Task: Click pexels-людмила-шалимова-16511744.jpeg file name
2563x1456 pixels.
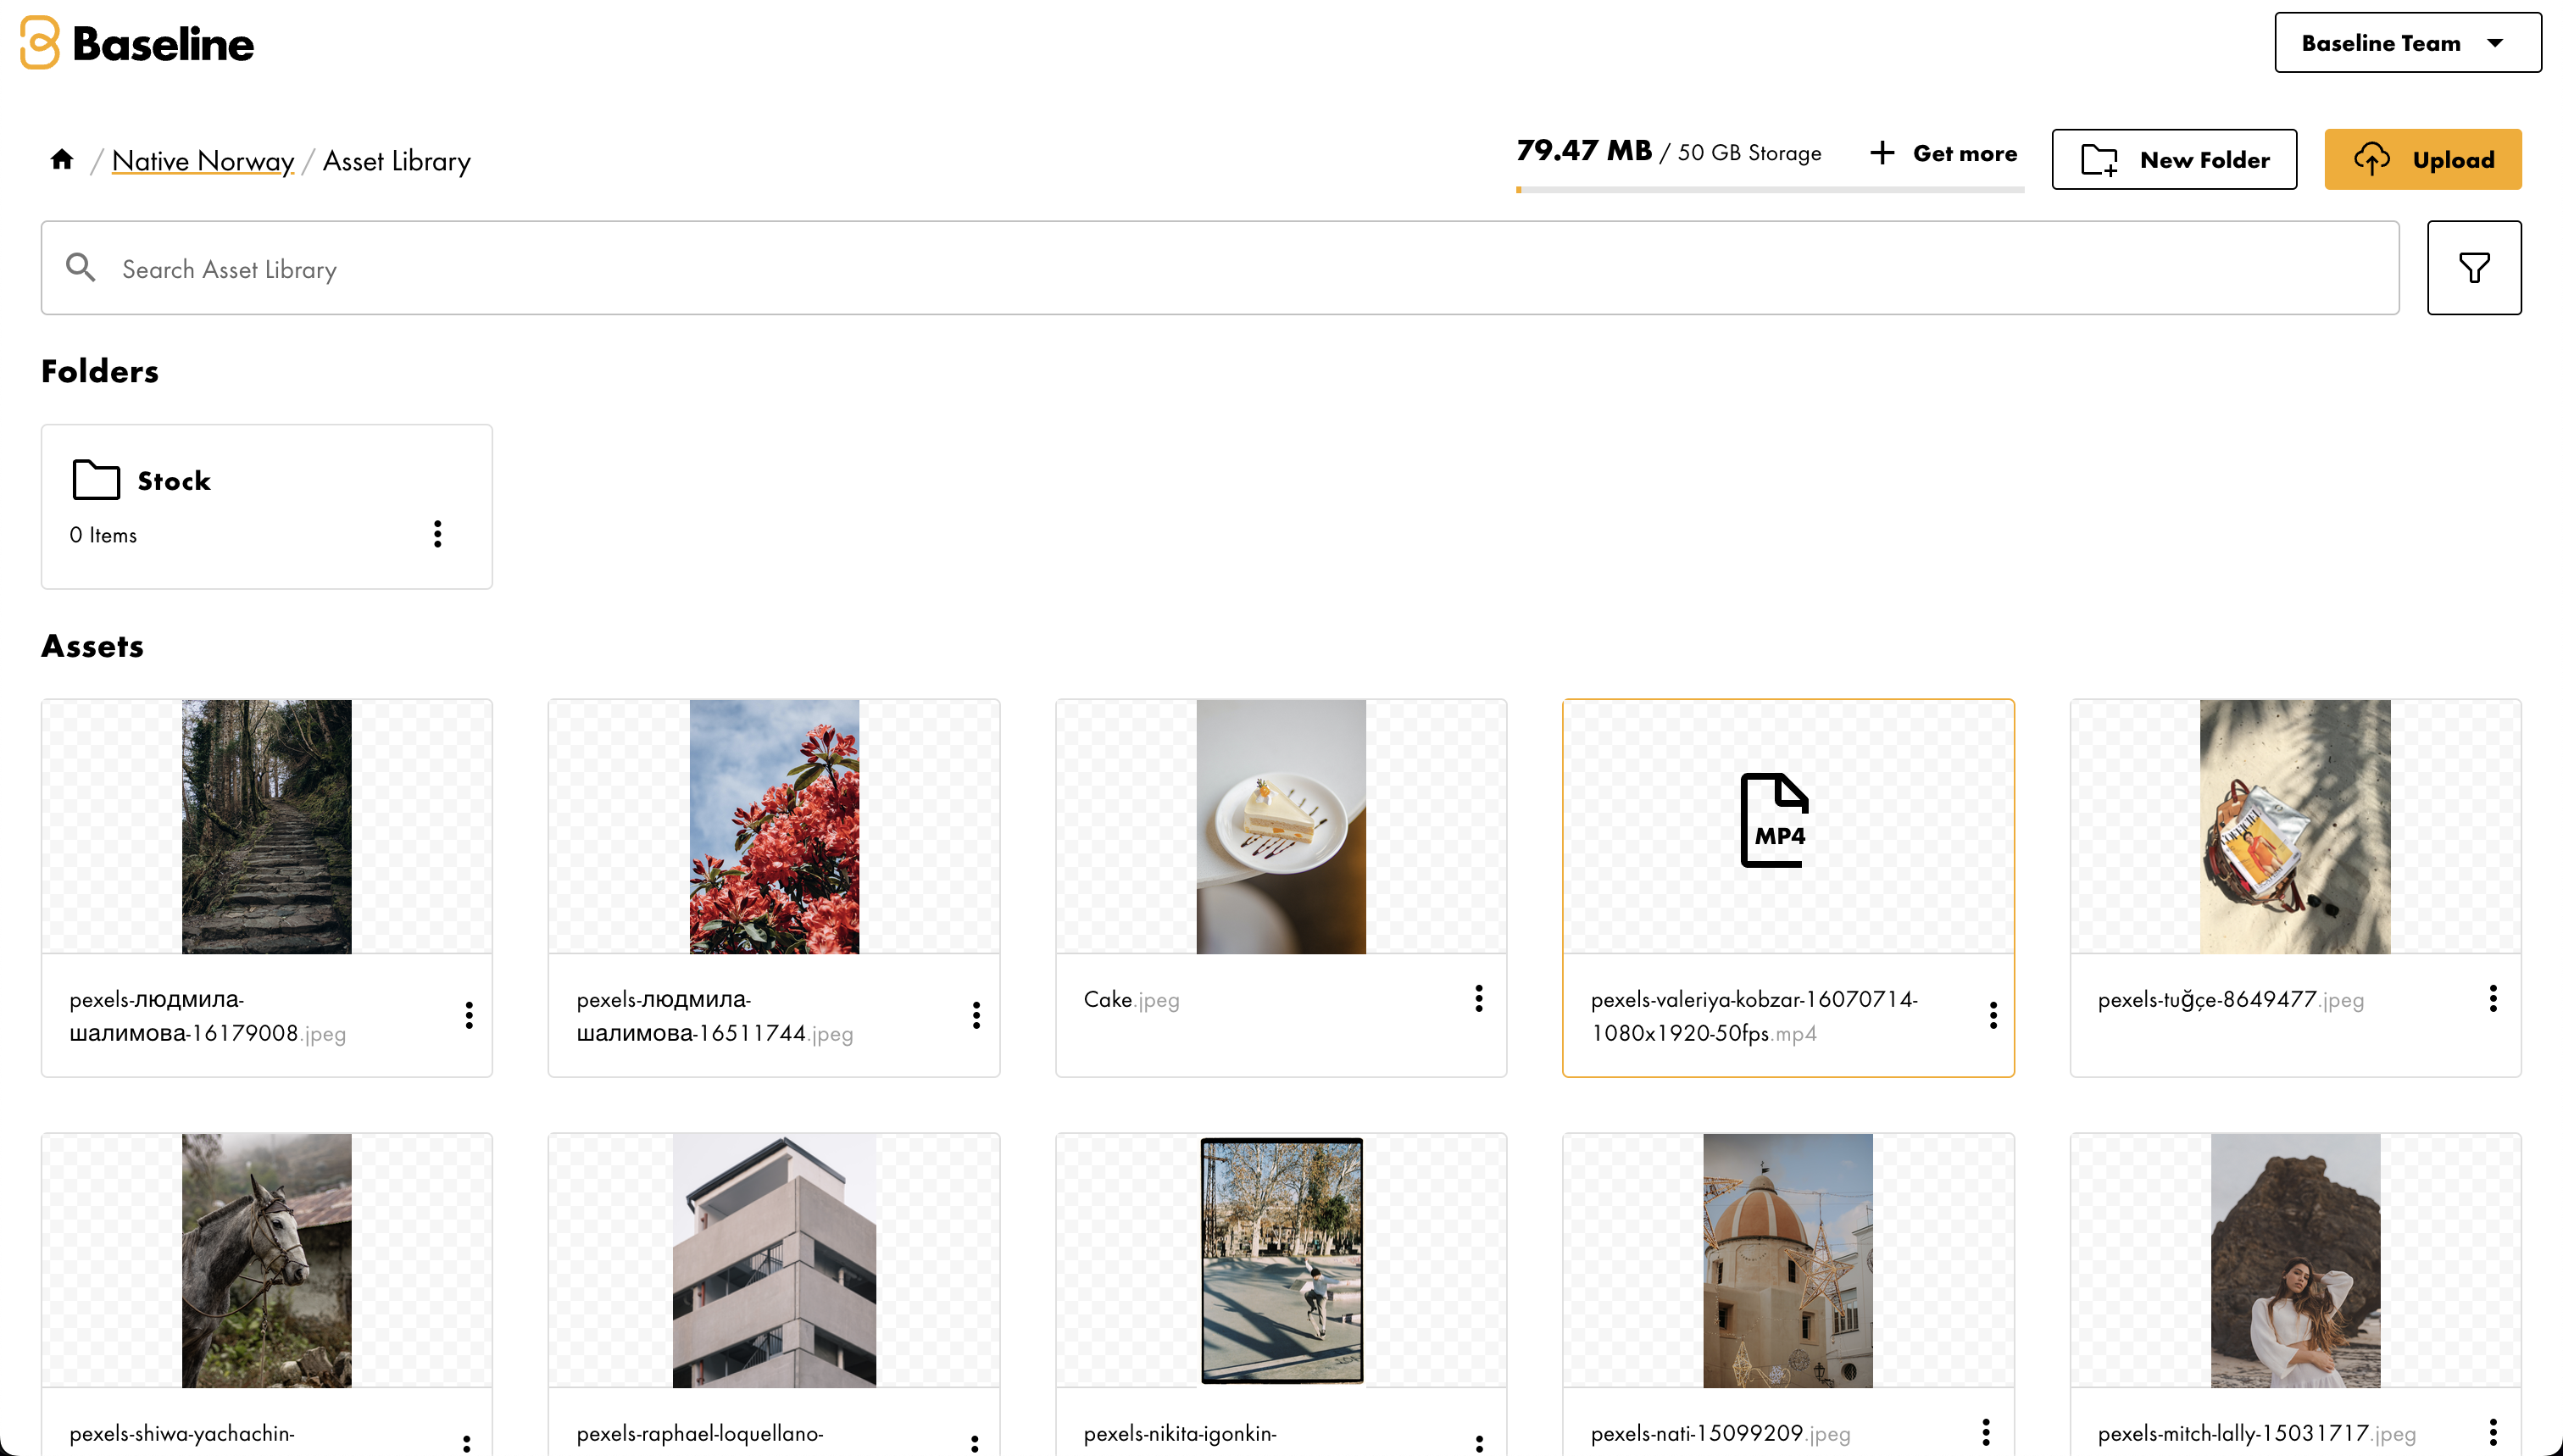Action: click(x=714, y=1016)
